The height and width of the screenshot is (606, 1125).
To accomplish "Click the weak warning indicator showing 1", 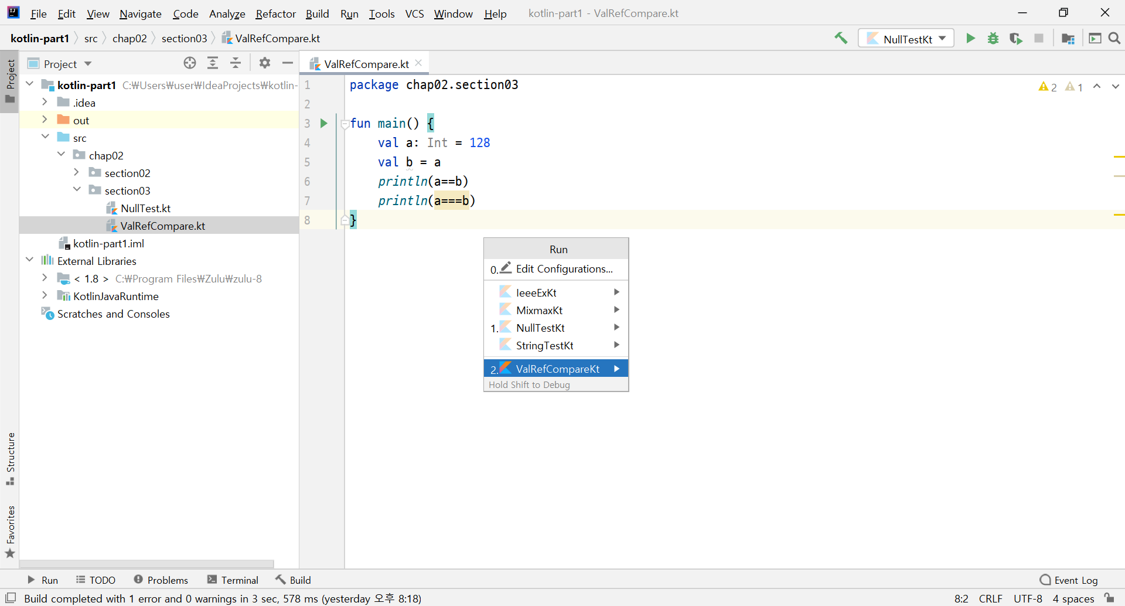I will click(x=1074, y=87).
